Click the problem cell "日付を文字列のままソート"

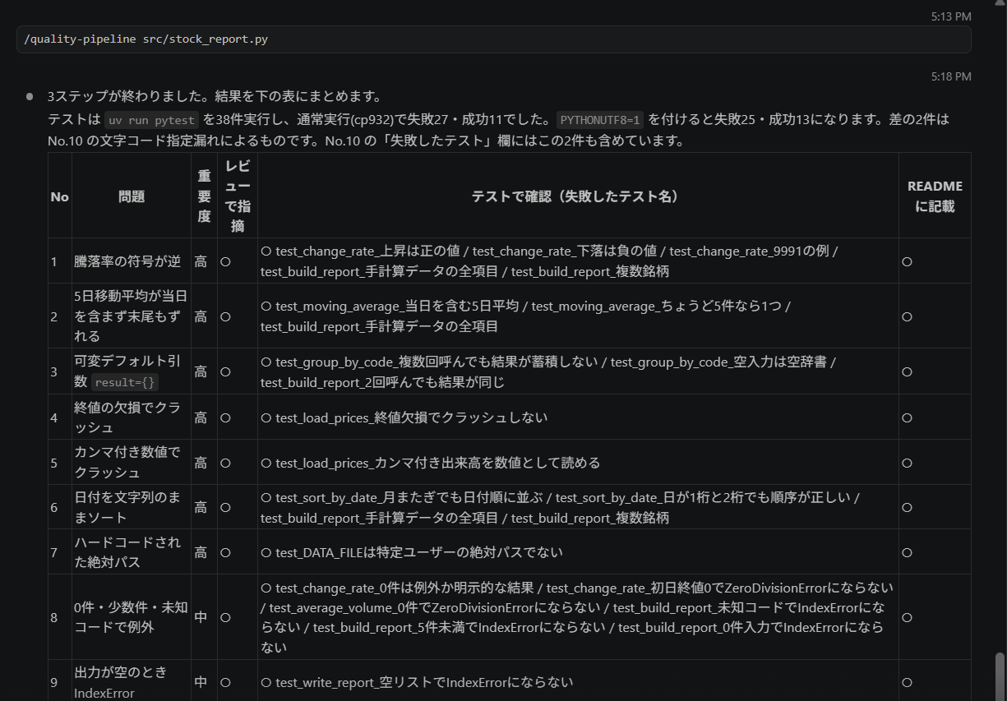132,507
